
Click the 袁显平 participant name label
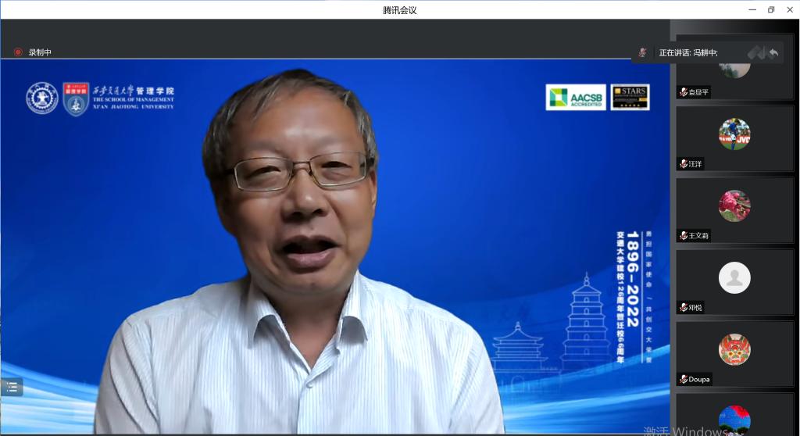pyautogui.click(x=698, y=92)
